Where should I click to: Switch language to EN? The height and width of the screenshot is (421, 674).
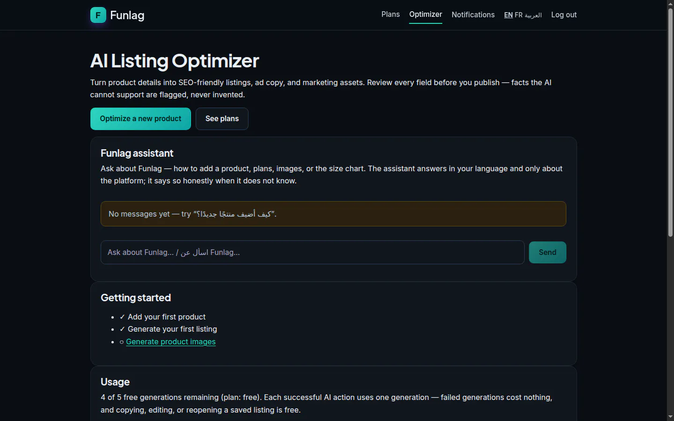click(x=508, y=15)
